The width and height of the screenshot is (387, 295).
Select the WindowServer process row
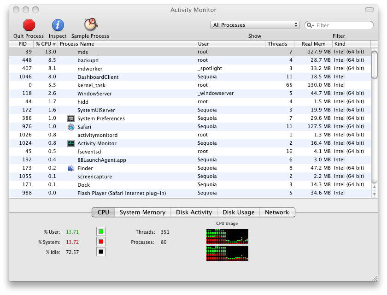point(190,93)
